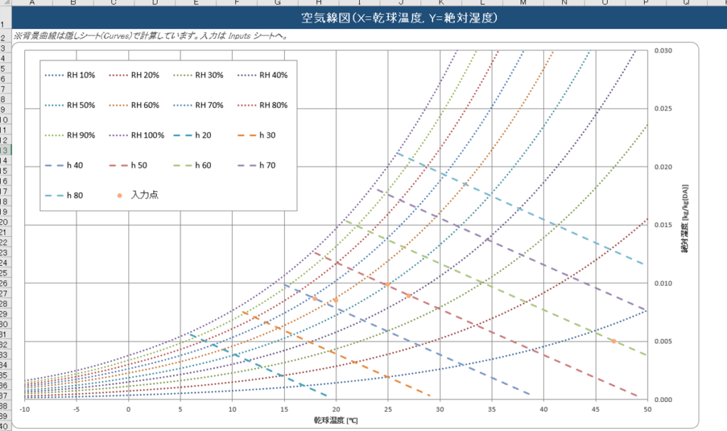Viewport: 727px width, 431px height.
Task: Select row header 13
Action: point(4,150)
